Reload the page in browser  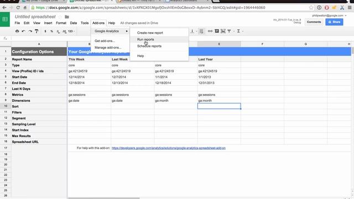(x=18, y=8)
